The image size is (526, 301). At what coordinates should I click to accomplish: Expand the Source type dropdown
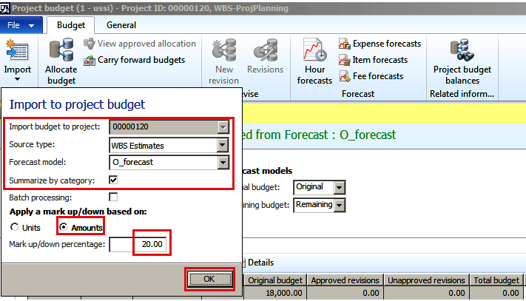[223, 144]
